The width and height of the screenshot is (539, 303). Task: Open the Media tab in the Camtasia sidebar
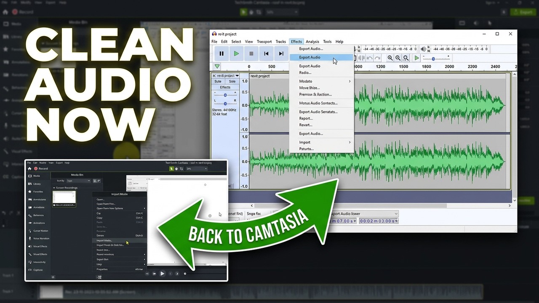click(38, 176)
